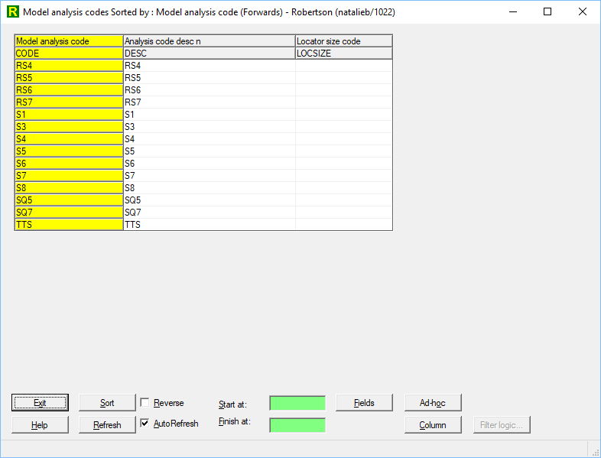Select the S1 row code cell
This screenshot has width=601, height=458.
click(69, 115)
